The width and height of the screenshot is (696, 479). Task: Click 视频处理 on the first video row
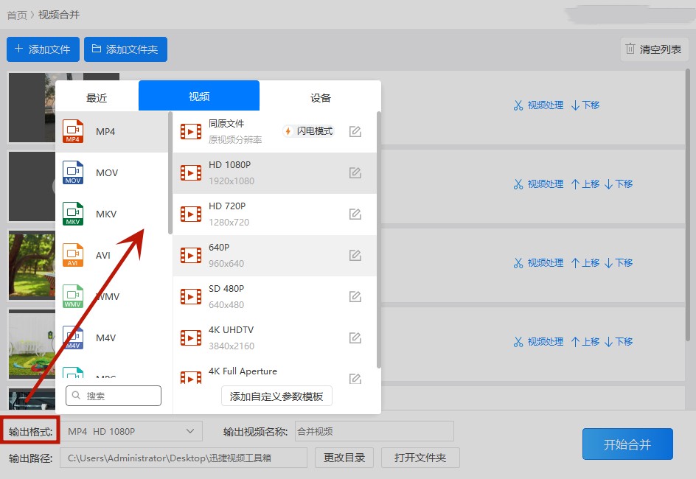538,105
